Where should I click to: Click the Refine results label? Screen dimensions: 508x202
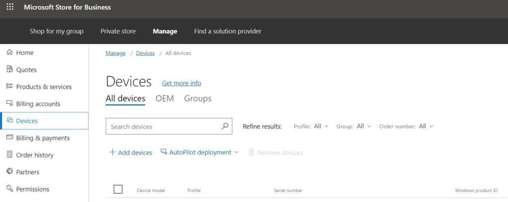pos(262,126)
